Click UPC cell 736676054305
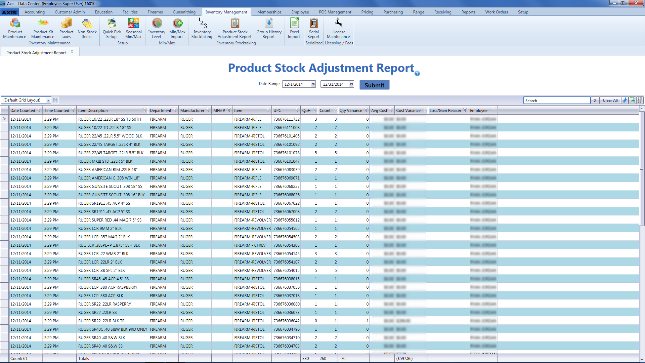Viewport: 645px width, 363px height. (287, 245)
